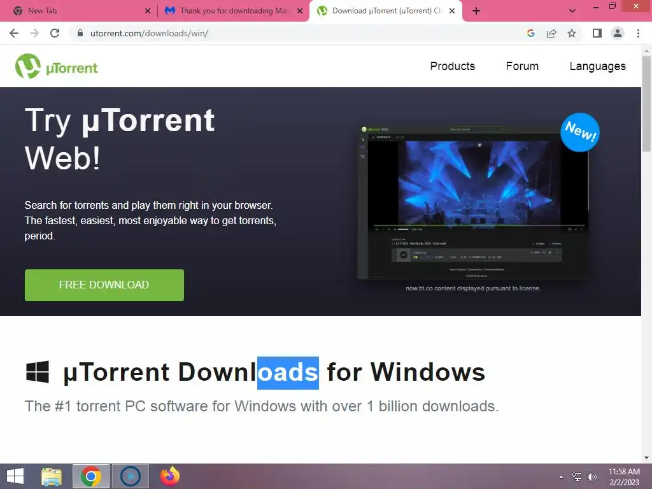Click the µTorrent logo
This screenshot has height=489, width=652.
coord(56,66)
